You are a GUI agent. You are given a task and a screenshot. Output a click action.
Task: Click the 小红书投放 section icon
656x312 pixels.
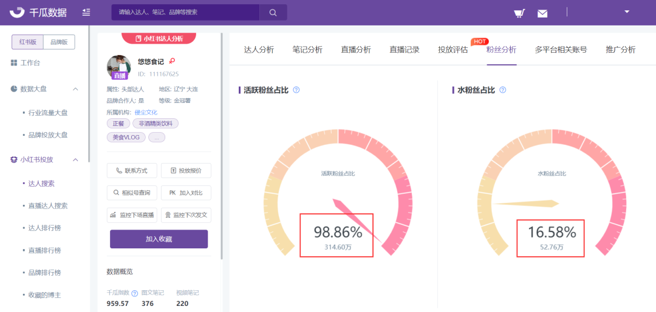pos(14,159)
